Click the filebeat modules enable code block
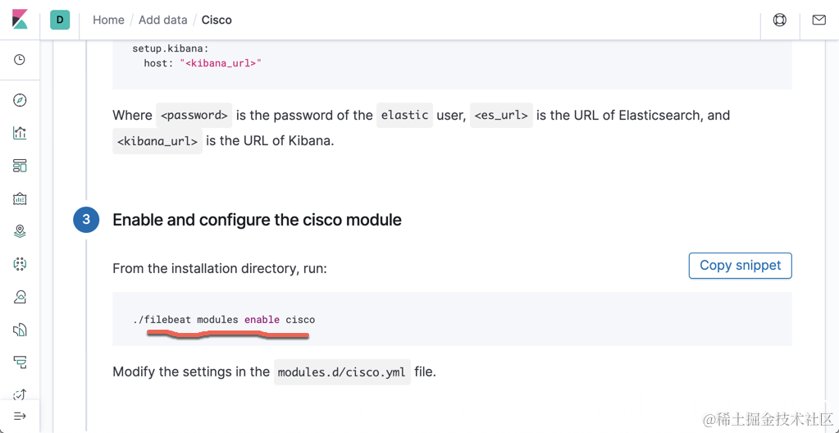Viewport: 839px width, 433px height. tap(452, 319)
